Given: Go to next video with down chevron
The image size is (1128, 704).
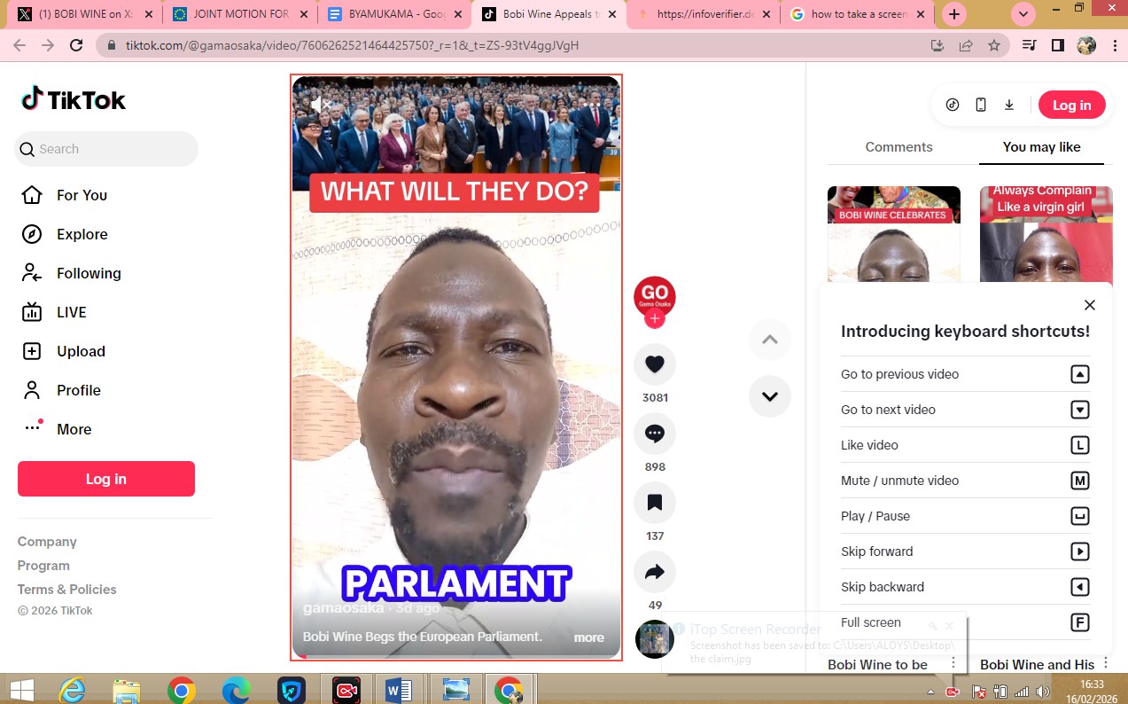Looking at the screenshot, I should coord(769,396).
